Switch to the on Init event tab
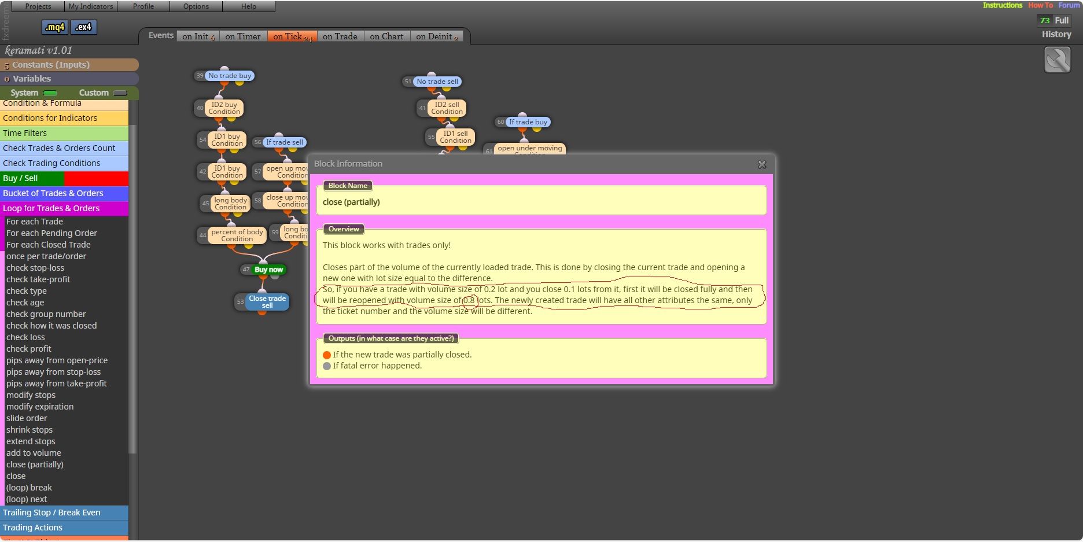 [198, 36]
